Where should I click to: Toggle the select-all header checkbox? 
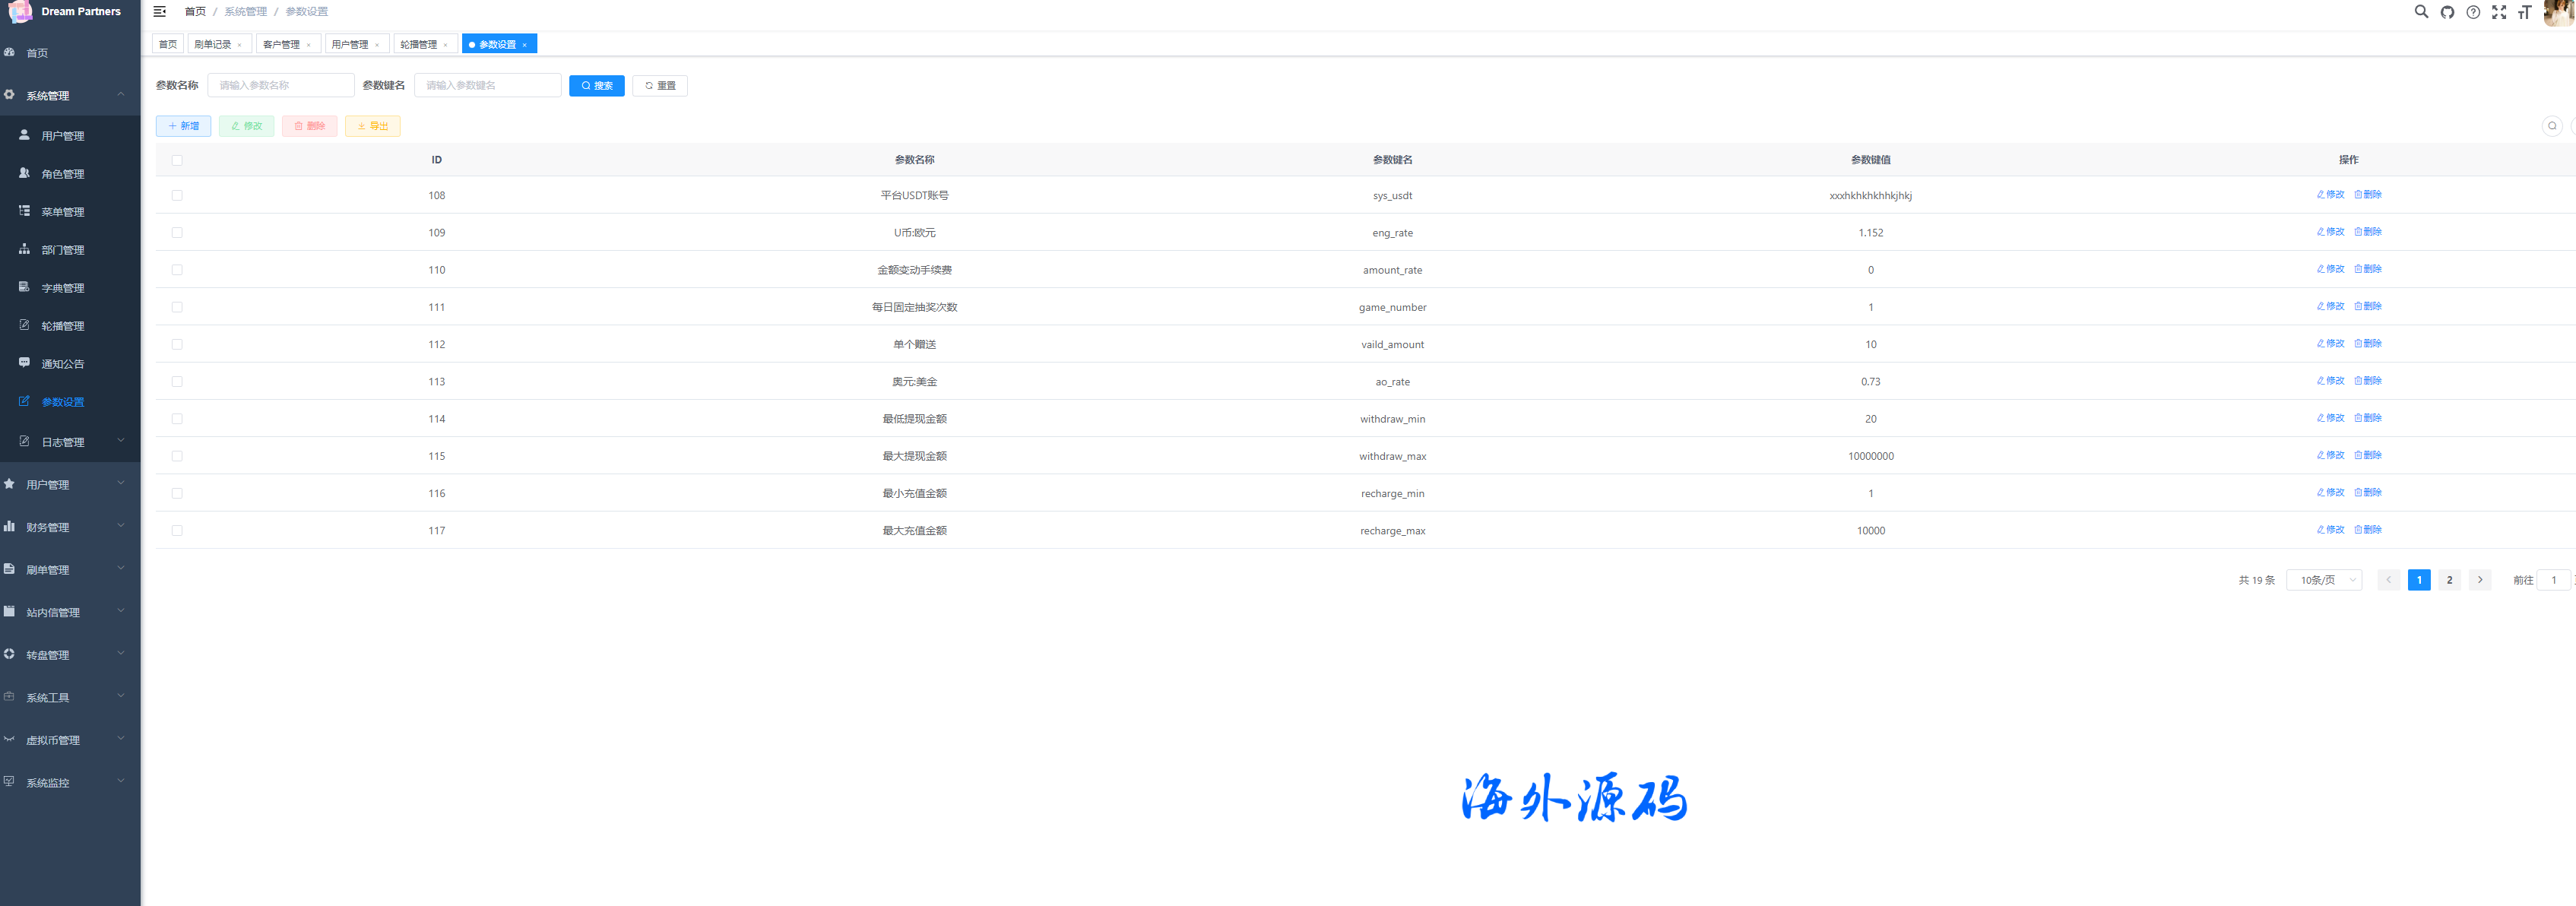click(177, 160)
